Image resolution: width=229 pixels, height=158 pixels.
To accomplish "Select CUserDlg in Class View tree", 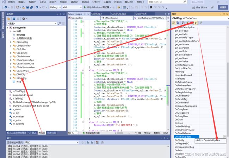I will 21,78.
